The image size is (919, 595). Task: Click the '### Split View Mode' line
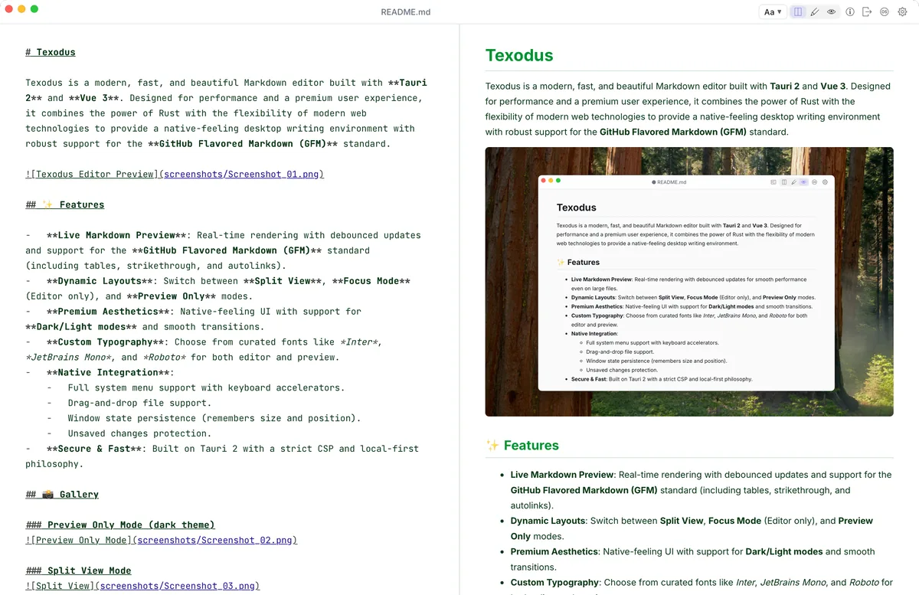point(78,570)
